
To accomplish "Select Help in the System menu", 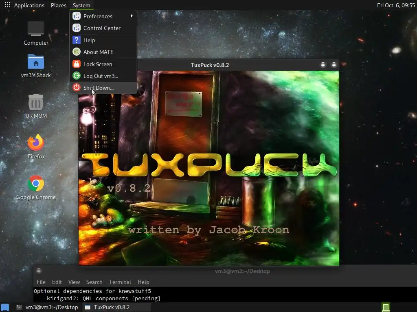I will click(x=103, y=40).
